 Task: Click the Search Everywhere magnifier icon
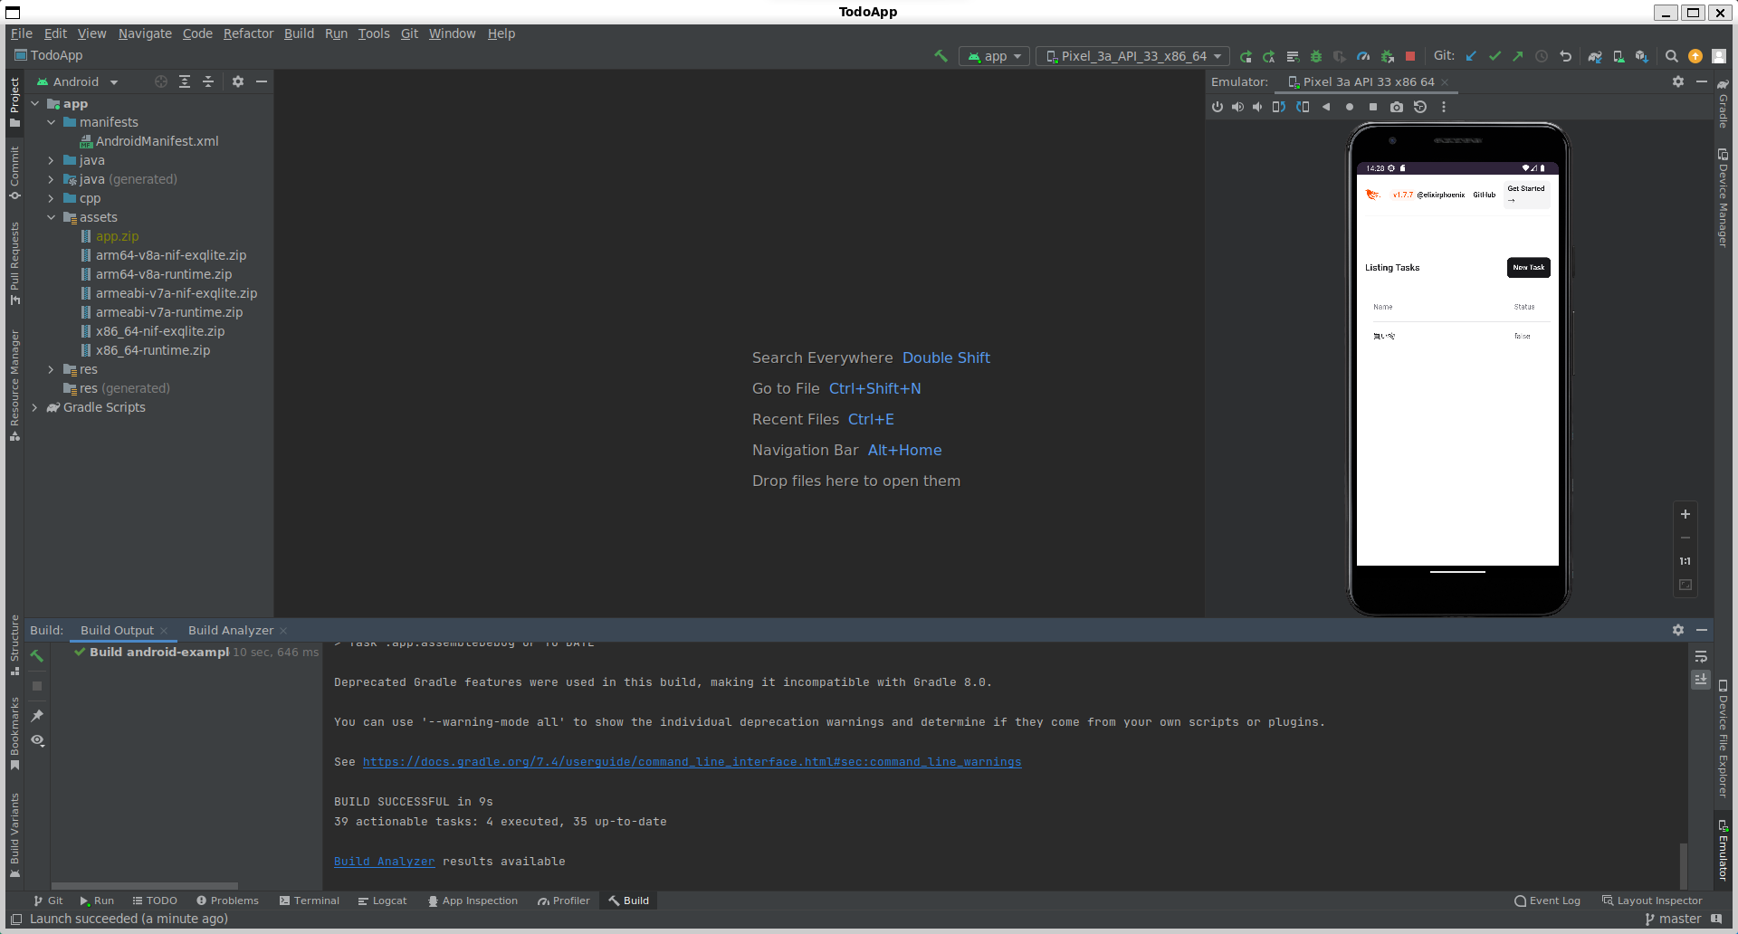pyautogui.click(x=1672, y=56)
